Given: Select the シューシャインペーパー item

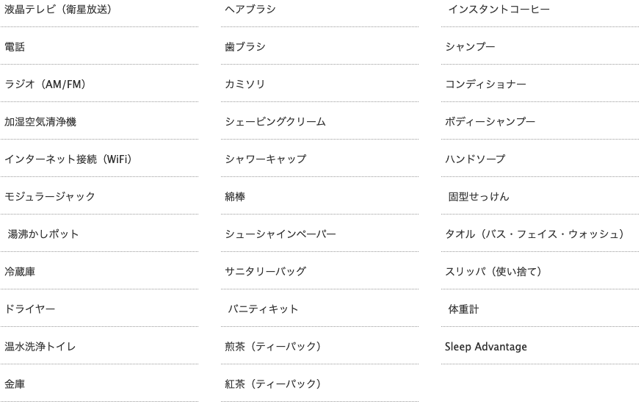Looking at the screenshot, I should [280, 234].
